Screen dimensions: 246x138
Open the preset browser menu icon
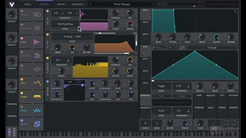(x=164, y=4)
